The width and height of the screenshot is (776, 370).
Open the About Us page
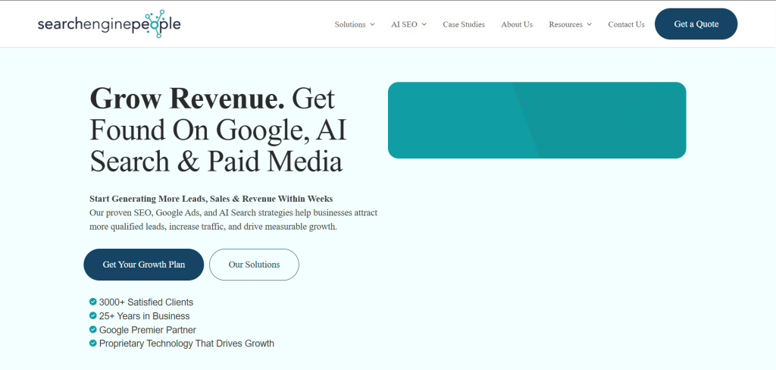[x=517, y=24]
